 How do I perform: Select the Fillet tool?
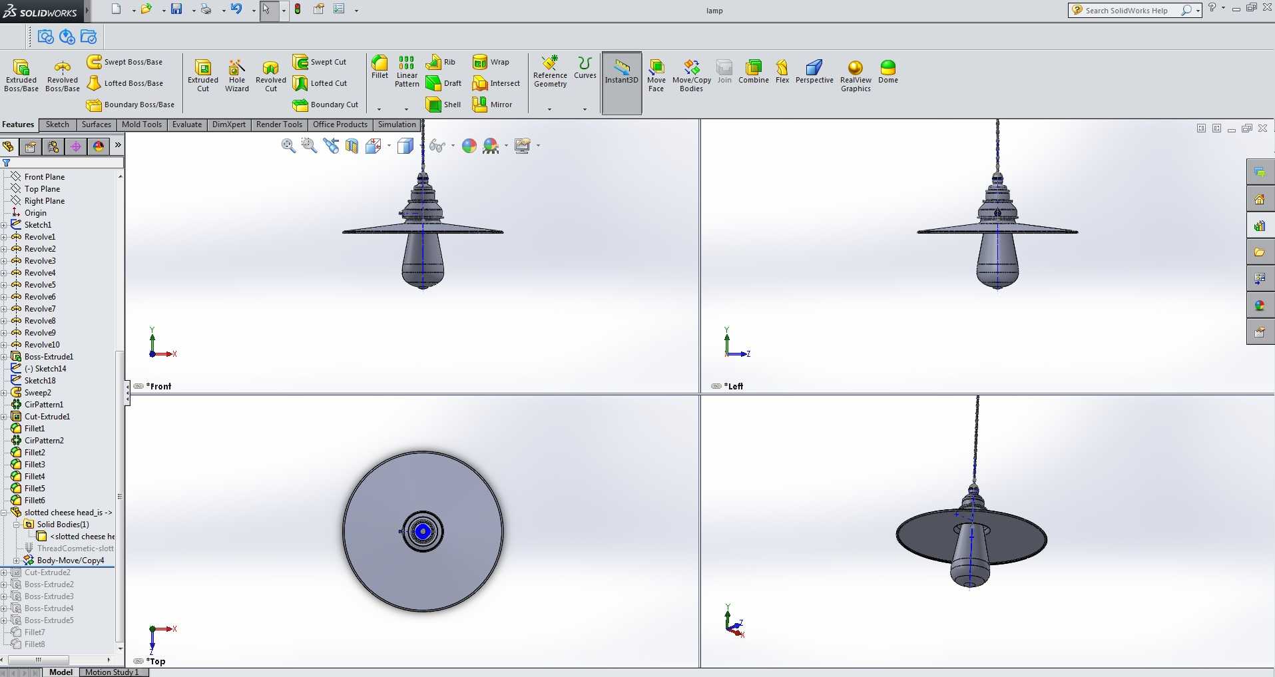pos(380,68)
